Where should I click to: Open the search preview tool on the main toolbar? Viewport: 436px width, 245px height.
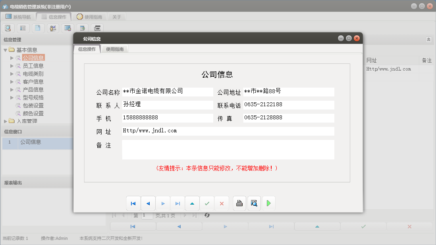(x=8, y=28)
